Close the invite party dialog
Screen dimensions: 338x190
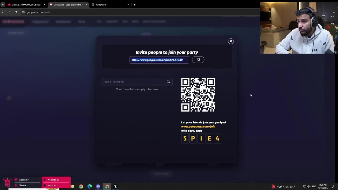click(231, 41)
